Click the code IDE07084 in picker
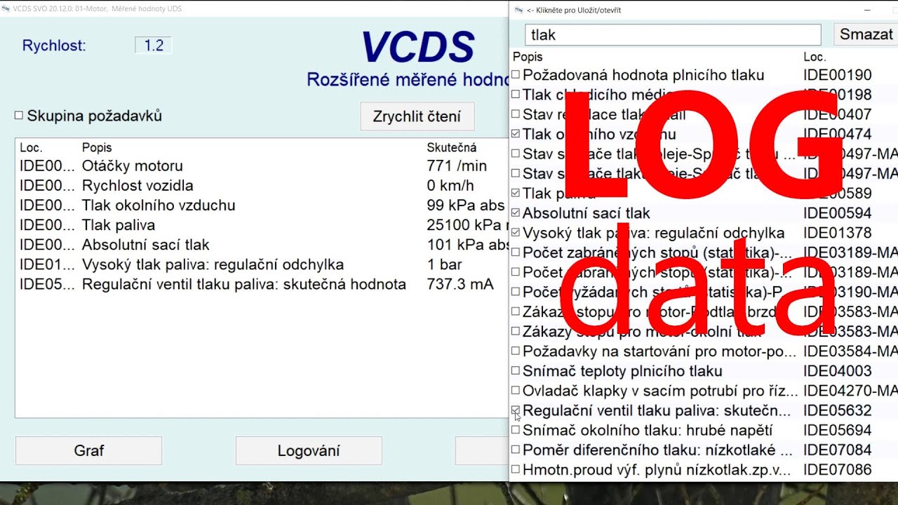 837,450
